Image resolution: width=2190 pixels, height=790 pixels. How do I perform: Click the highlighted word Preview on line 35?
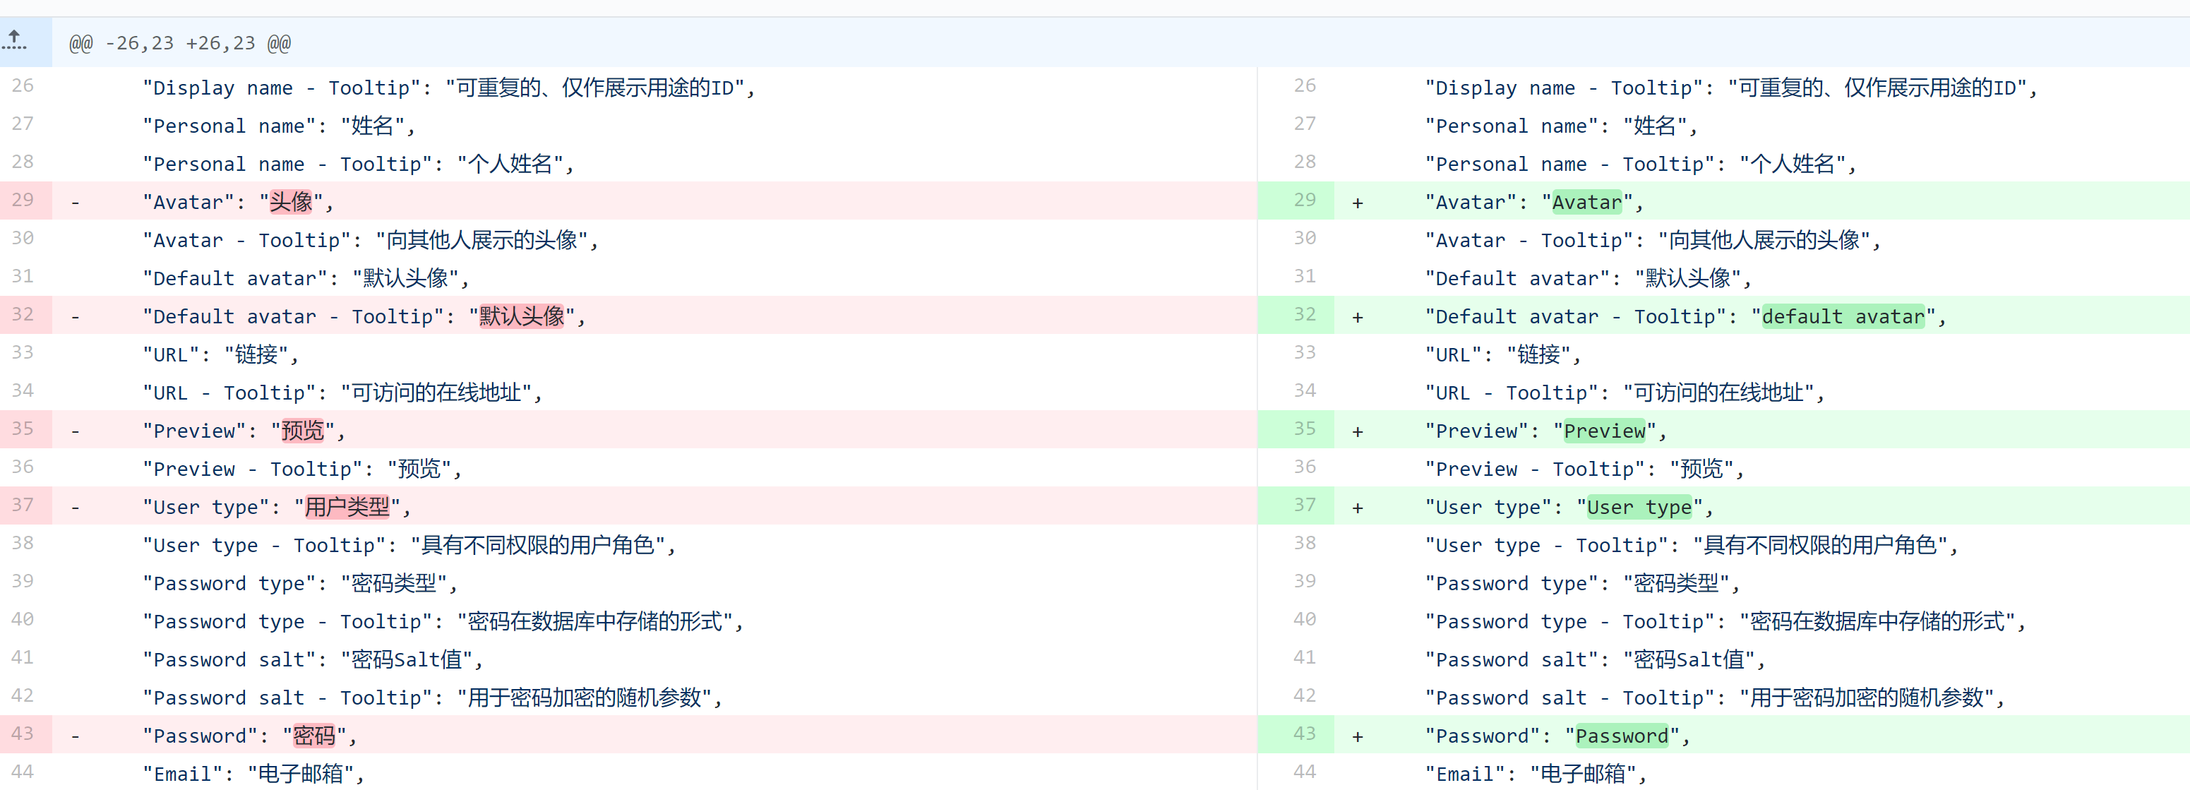[x=1603, y=429]
